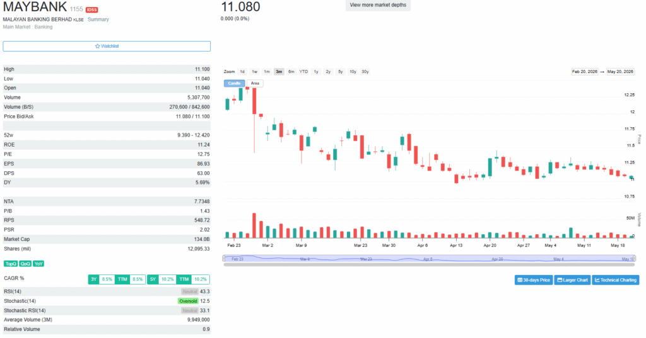Screen dimensions: 646x338
Task: Click the Price Bid/Ask value
Action: click(x=193, y=116)
